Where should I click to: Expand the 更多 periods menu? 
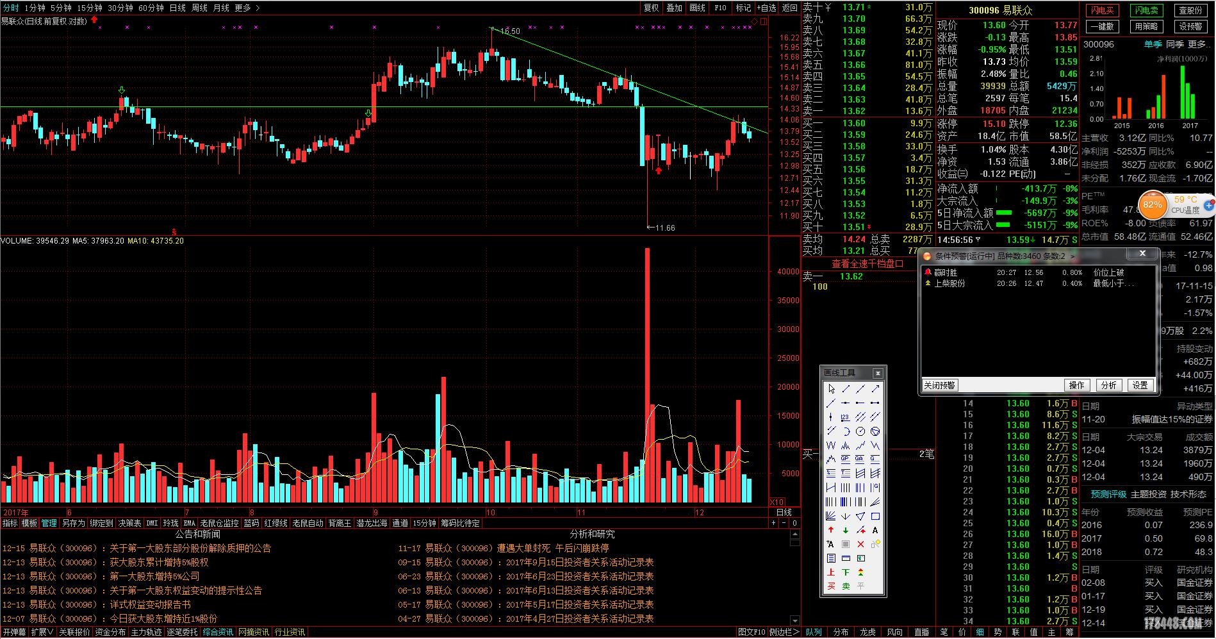click(x=247, y=8)
